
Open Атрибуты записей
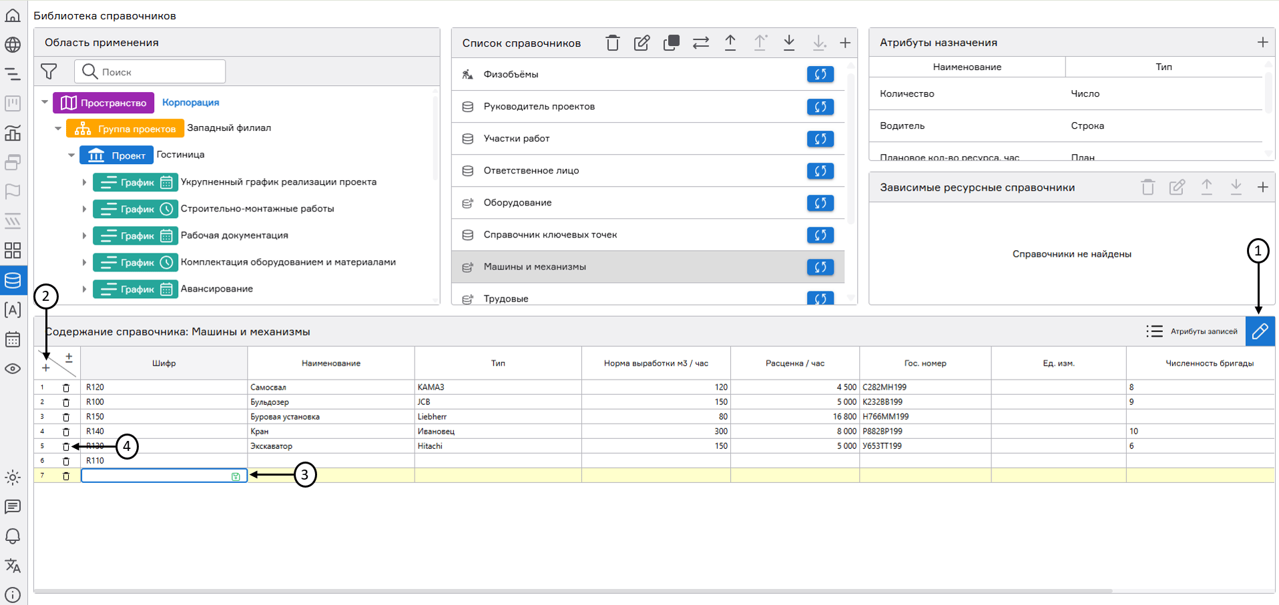[1192, 332]
